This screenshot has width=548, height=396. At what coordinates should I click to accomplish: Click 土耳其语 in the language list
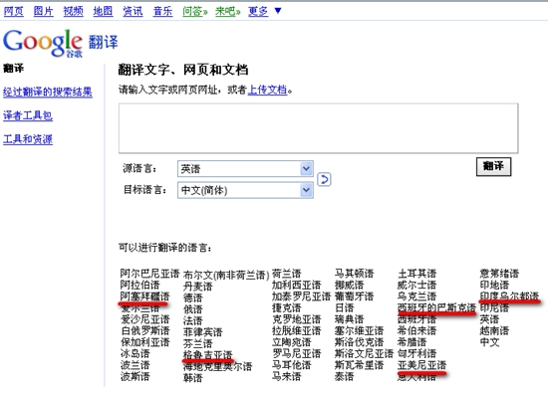pyautogui.click(x=416, y=274)
